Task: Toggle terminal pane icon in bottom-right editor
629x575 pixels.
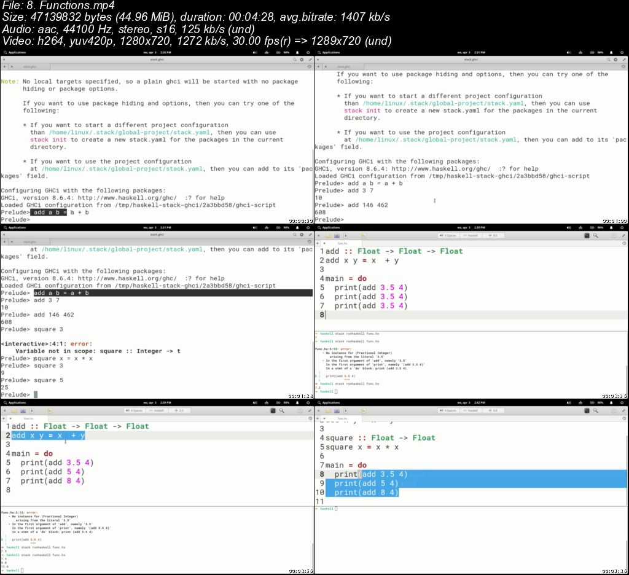Action: coord(587,411)
